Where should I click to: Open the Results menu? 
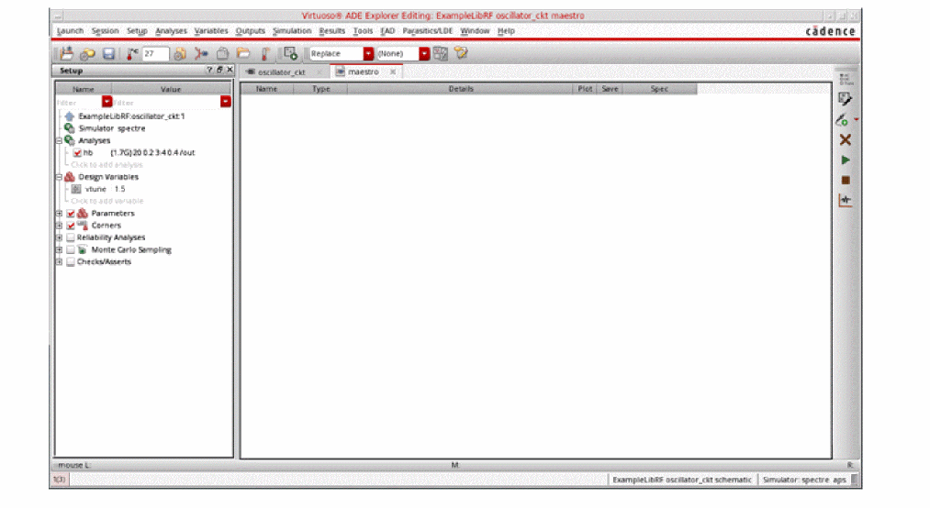332,31
